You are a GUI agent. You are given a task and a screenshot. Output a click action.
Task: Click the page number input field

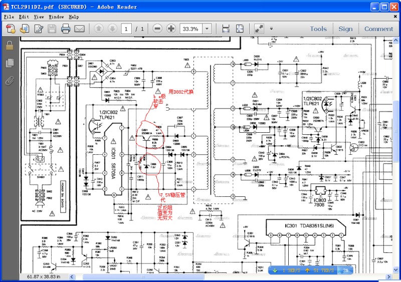[x=126, y=29]
